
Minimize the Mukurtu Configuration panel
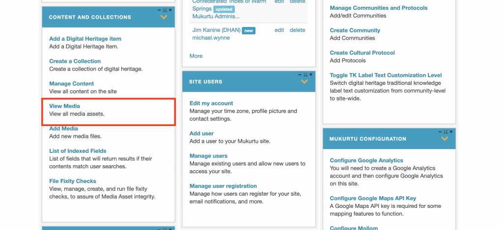click(440, 131)
